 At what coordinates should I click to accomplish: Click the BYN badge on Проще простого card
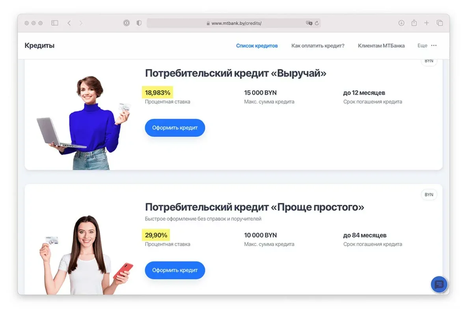[429, 195]
